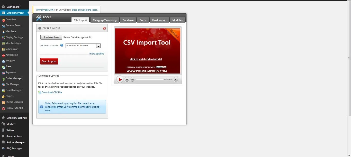
Task: Click the spreadsheet icon beside Download CSV File
Action: (40, 93)
